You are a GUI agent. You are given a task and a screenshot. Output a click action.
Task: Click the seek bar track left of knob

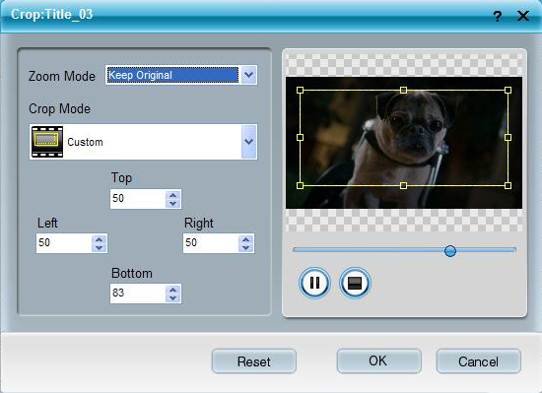(369, 250)
